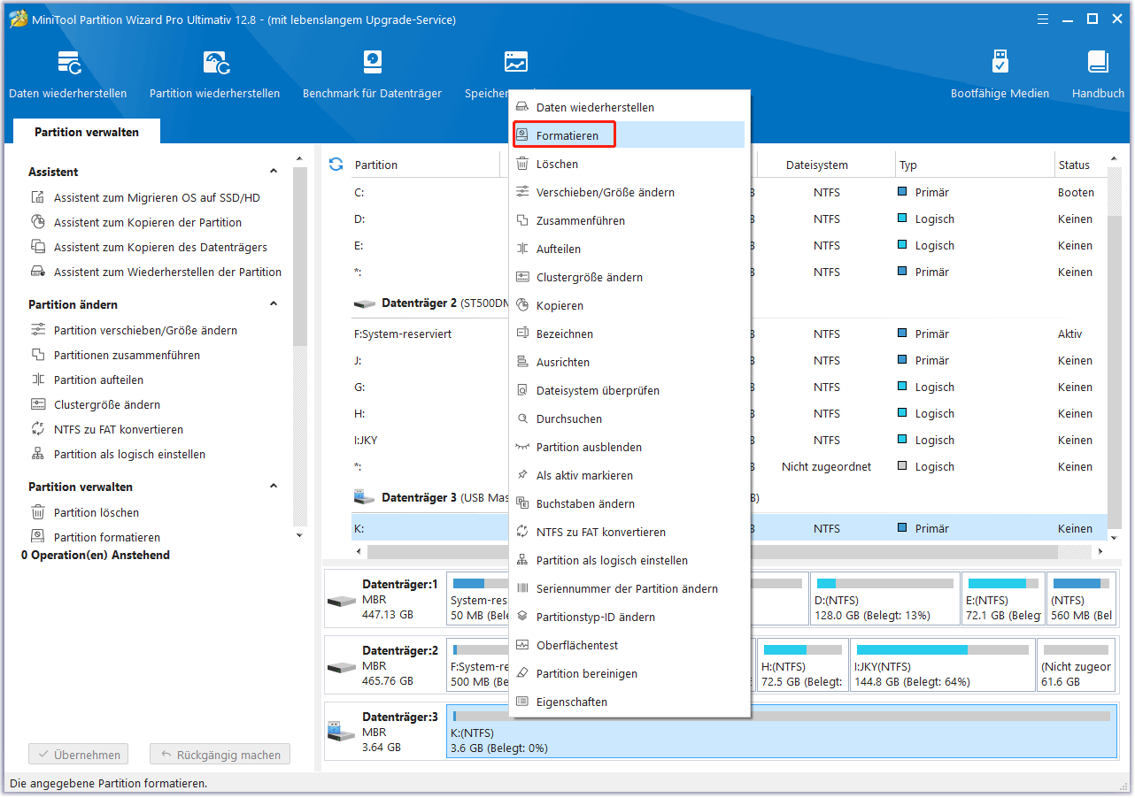Collapse the Partition verwalten sidebar section

point(274,487)
